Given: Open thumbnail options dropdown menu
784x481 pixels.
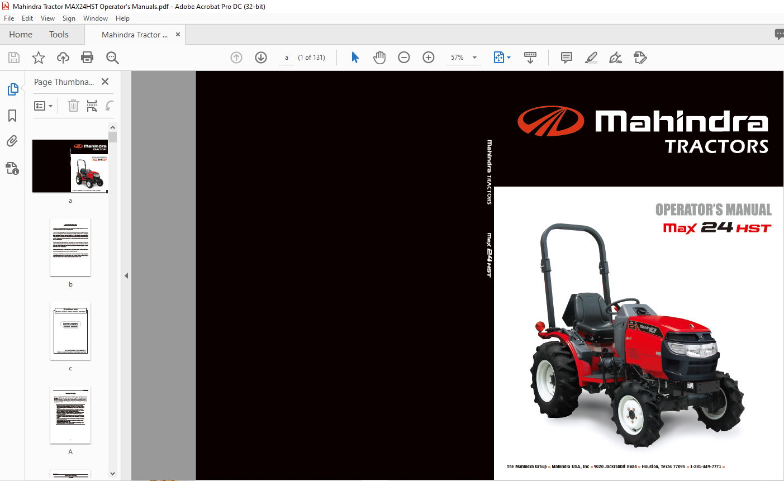Looking at the screenshot, I should 44,106.
